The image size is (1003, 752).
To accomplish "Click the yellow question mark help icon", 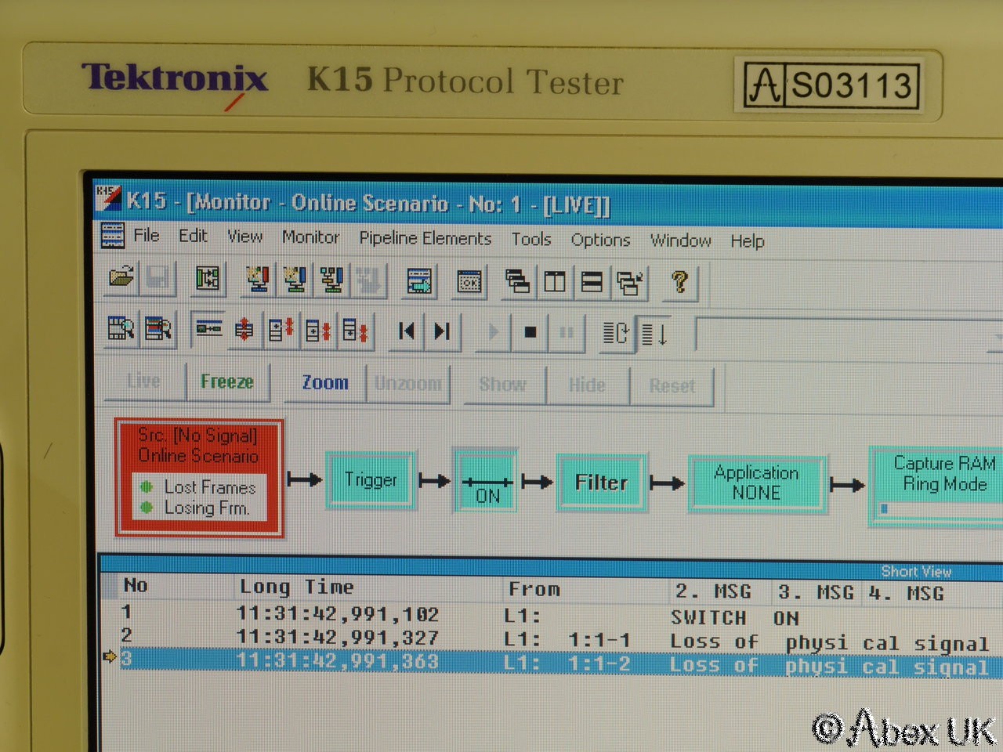I will (679, 283).
